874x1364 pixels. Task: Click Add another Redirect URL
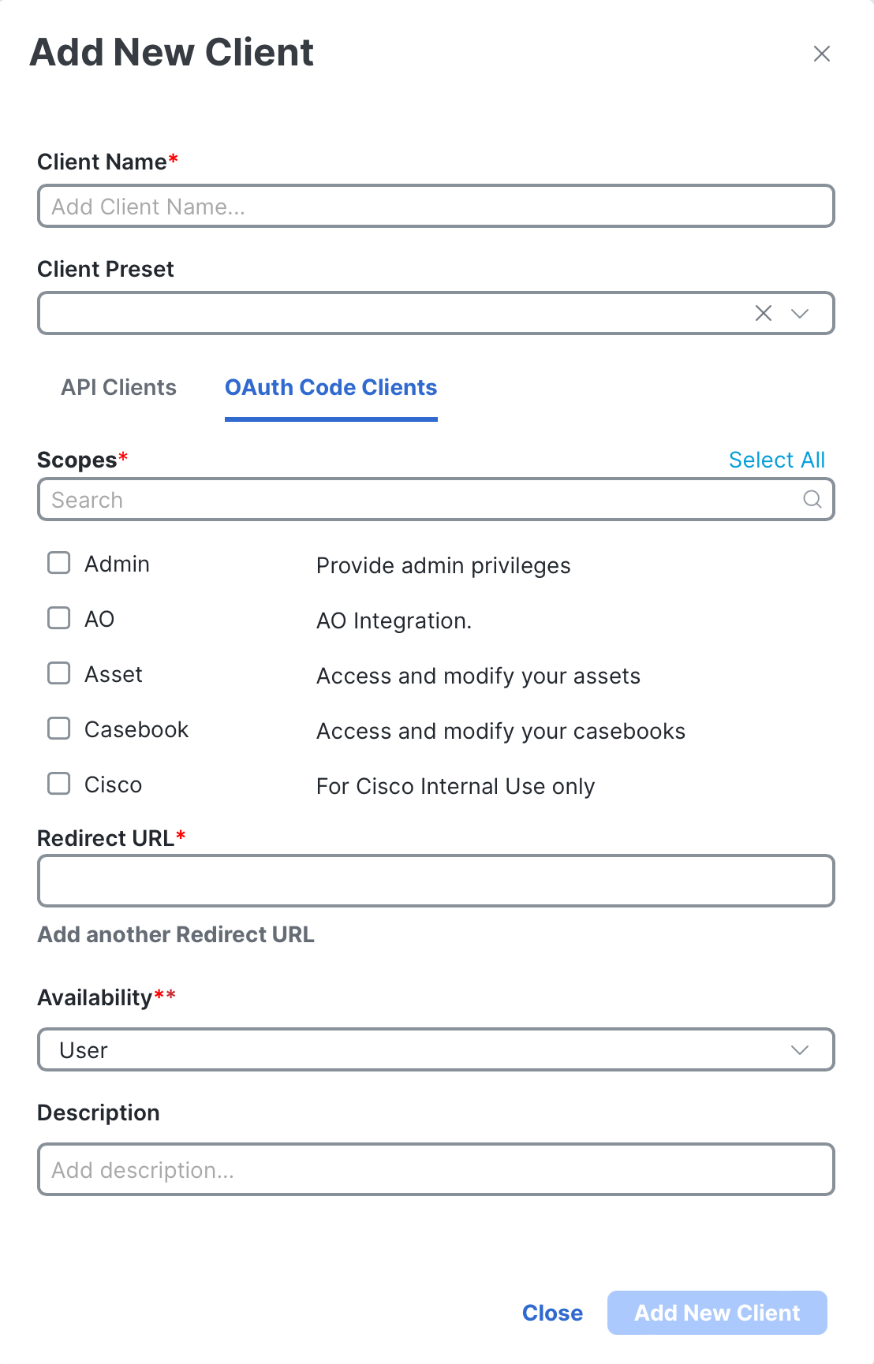176,934
